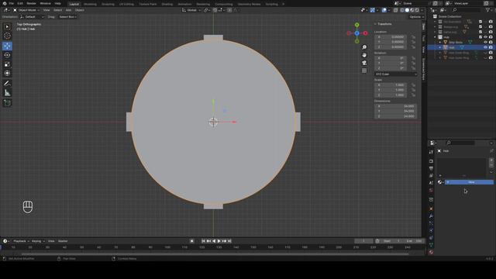This screenshot has height=279, width=496.
Task: Open the viewport Add menu
Action: pos(68,10)
